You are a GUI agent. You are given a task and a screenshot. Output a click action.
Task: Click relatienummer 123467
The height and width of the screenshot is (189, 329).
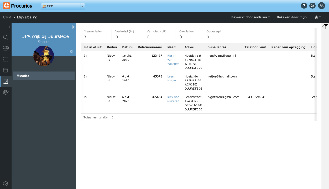[157, 55]
